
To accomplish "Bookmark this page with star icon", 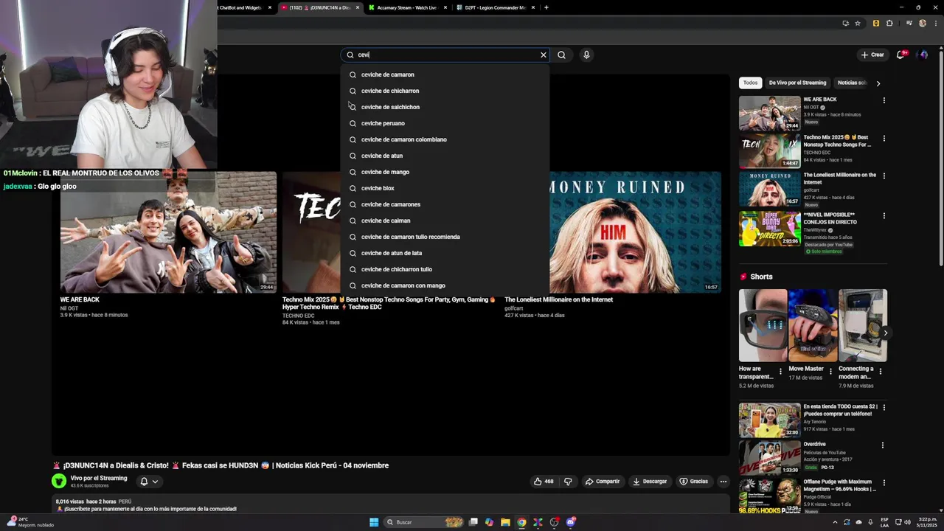I will [x=858, y=23].
